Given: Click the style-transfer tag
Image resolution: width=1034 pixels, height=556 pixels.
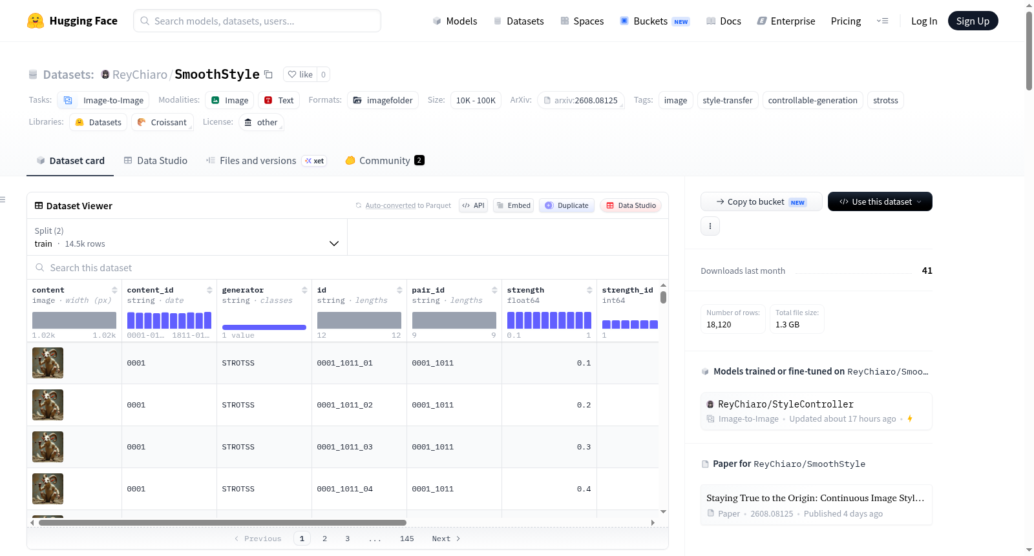Looking at the screenshot, I should pyautogui.click(x=728, y=100).
